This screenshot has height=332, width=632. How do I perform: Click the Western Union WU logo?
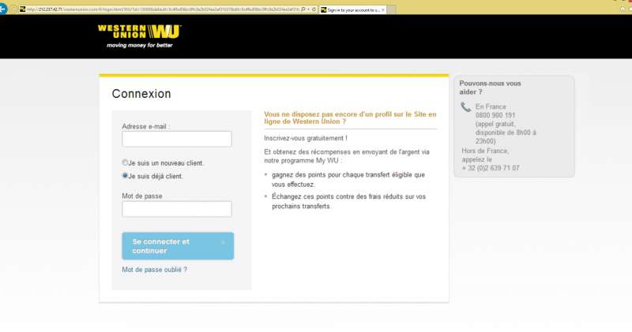pyautogui.click(x=140, y=32)
